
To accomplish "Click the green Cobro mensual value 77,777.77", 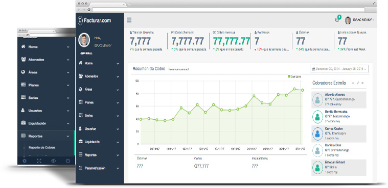I will (x=232, y=41).
